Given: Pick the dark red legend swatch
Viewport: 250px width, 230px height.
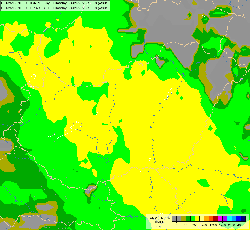Looking at the screenshot, I should click(x=216, y=219).
